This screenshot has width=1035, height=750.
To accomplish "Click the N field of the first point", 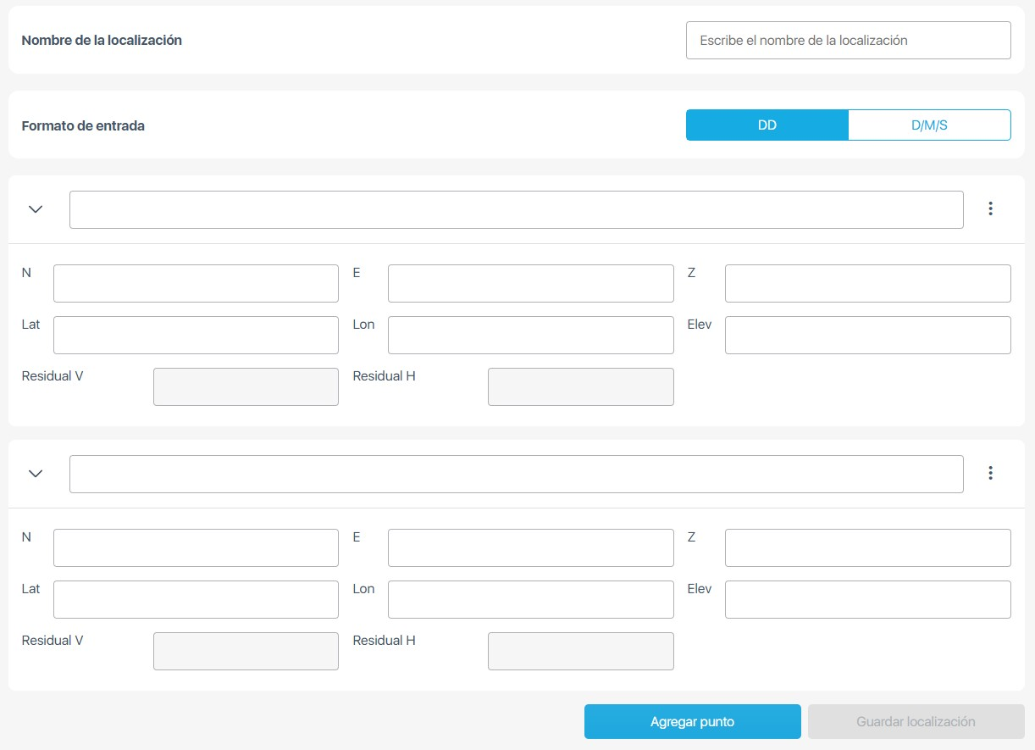I will (196, 284).
